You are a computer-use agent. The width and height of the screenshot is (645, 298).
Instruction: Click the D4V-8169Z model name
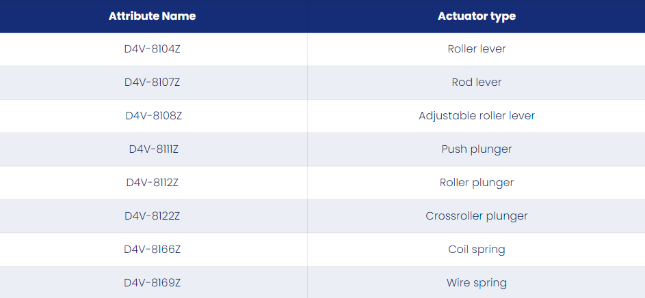(x=153, y=283)
